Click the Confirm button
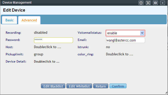The width and height of the screenshot is (168, 95). coord(118,86)
